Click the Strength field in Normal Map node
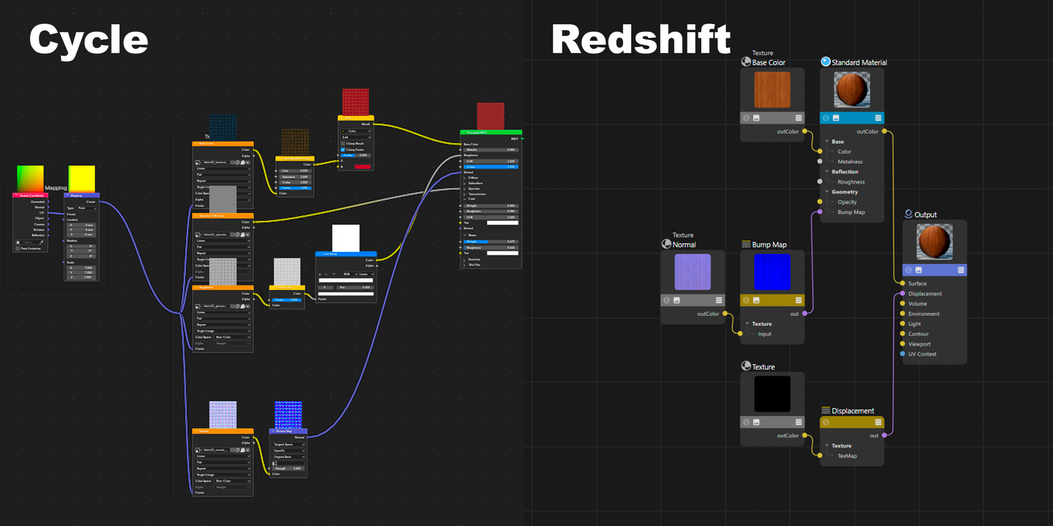The height and width of the screenshot is (526, 1053). click(288, 468)
